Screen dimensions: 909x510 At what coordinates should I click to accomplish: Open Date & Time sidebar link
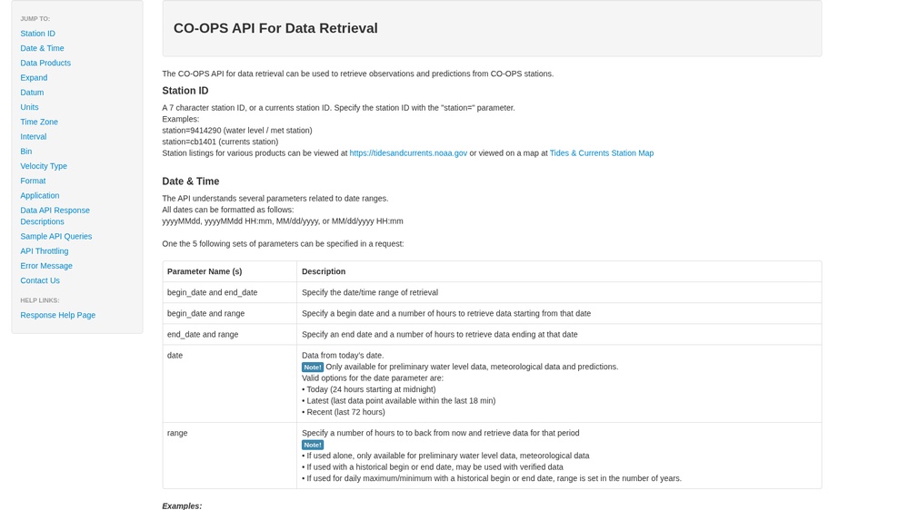coord(42,48)
